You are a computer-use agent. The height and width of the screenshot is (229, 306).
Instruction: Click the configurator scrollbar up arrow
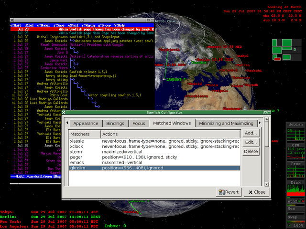pos(267,119)
